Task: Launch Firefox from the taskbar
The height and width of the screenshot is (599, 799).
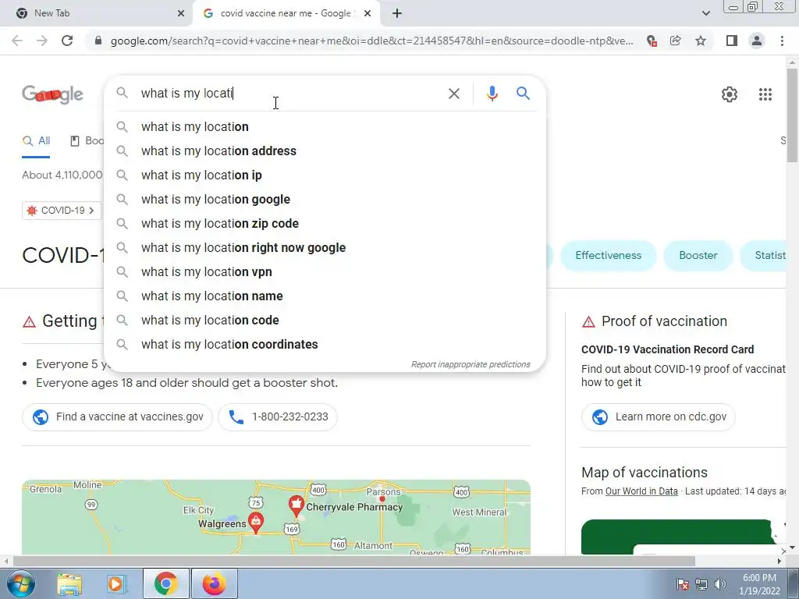Action: coord(214,583)
